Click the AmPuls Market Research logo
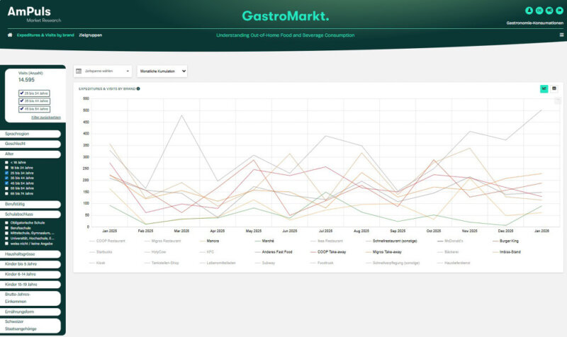The width and height of the screenshot is (567, 337). (34, 15)
